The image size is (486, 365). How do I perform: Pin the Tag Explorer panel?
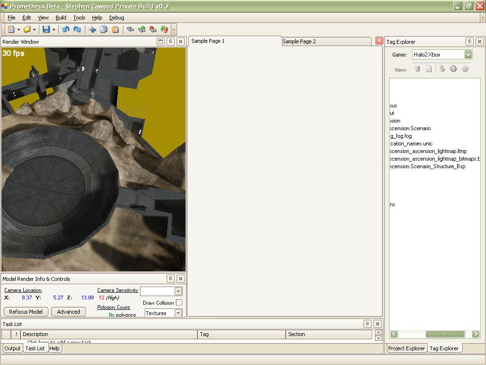(469, 42)
